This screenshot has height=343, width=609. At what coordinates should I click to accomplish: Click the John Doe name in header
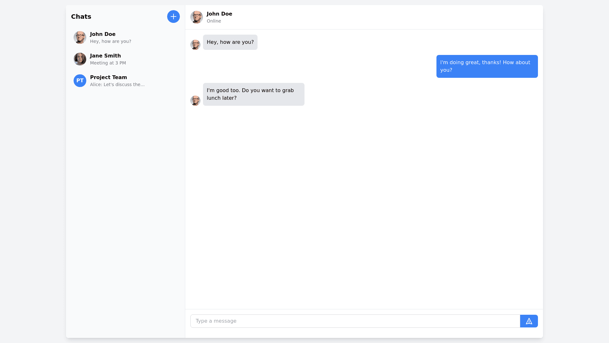(x=219, y=14)
